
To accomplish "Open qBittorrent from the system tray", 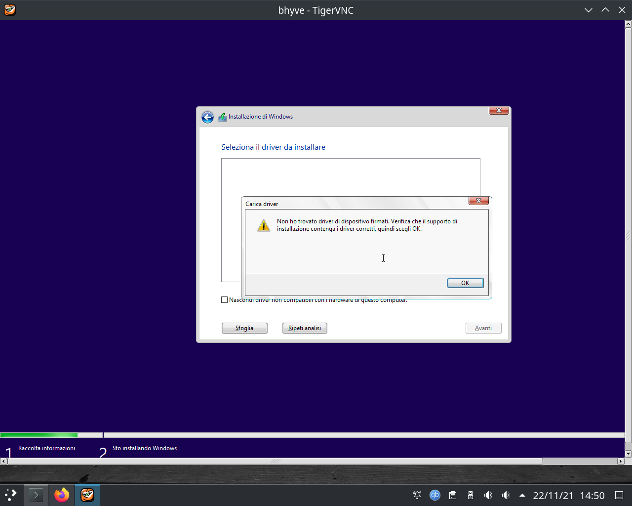I will [434, 495].
